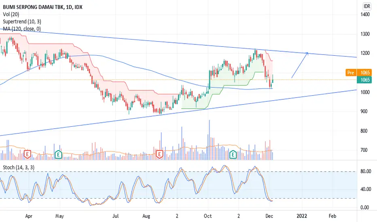This screenshot has width=377, height=222.
Task: Click the Dec label on time axis
Action: 269,216
